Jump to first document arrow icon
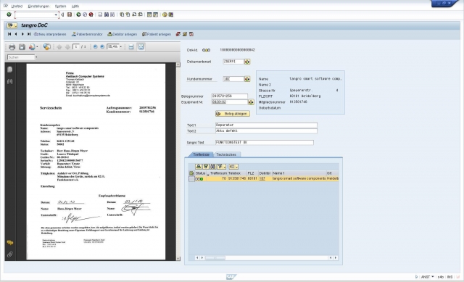Viewport: 464px width, 282px height. click(x=9, y=34)
